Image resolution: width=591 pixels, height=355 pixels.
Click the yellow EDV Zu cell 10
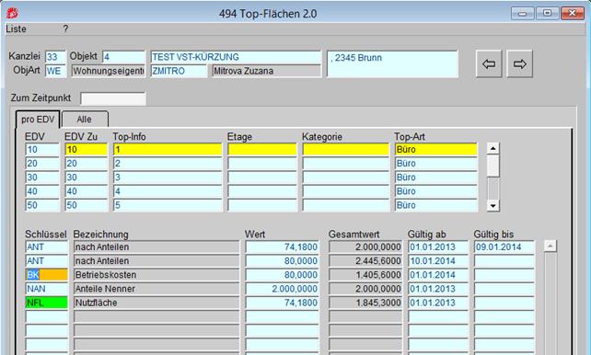click(x=87, y=150)
